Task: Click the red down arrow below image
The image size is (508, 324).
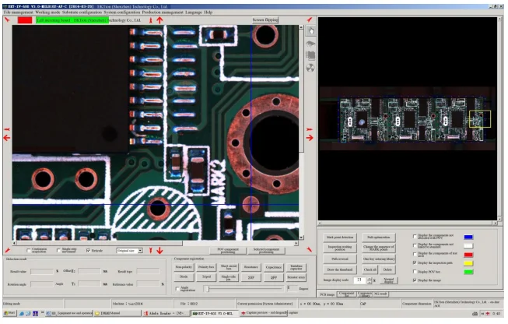Action: pos(160,249)
